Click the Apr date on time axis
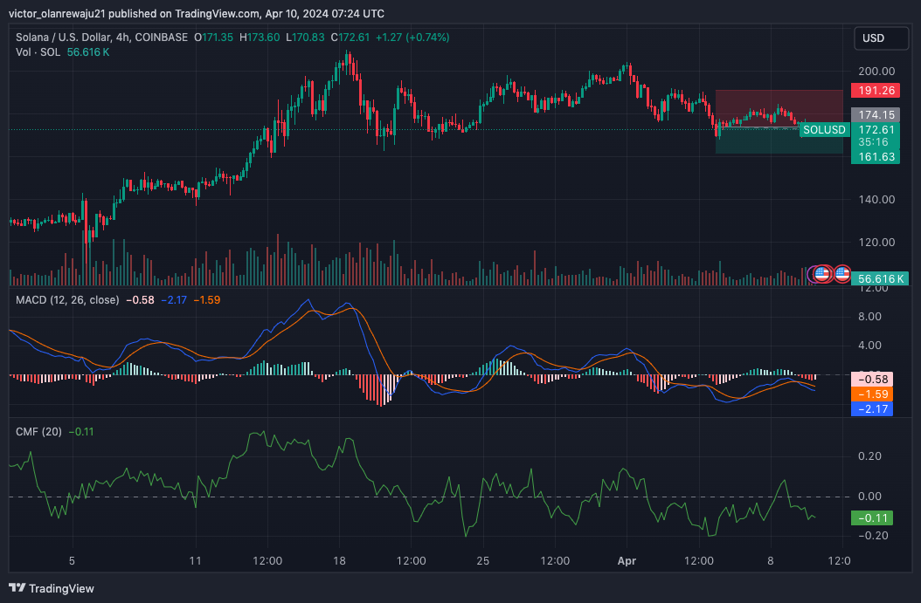The image size is (921, 603). [x=627, y=561]
